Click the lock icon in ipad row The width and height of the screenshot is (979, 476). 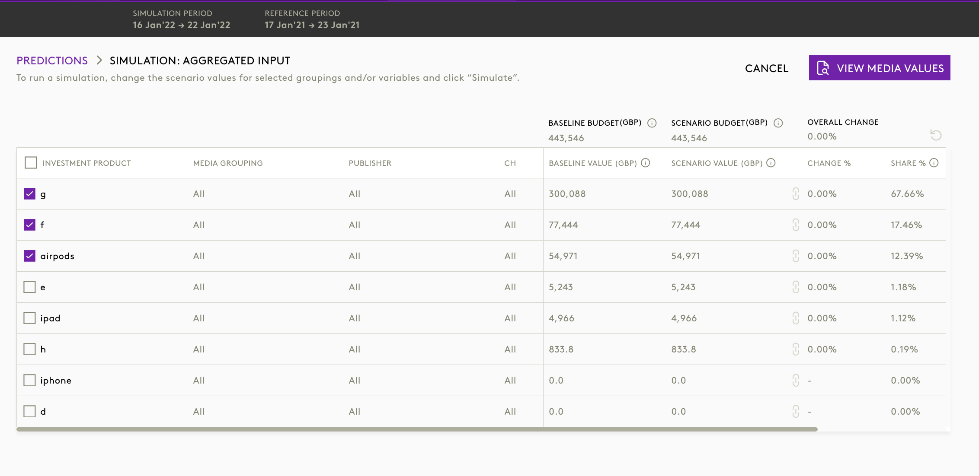(x=796, y=318)
